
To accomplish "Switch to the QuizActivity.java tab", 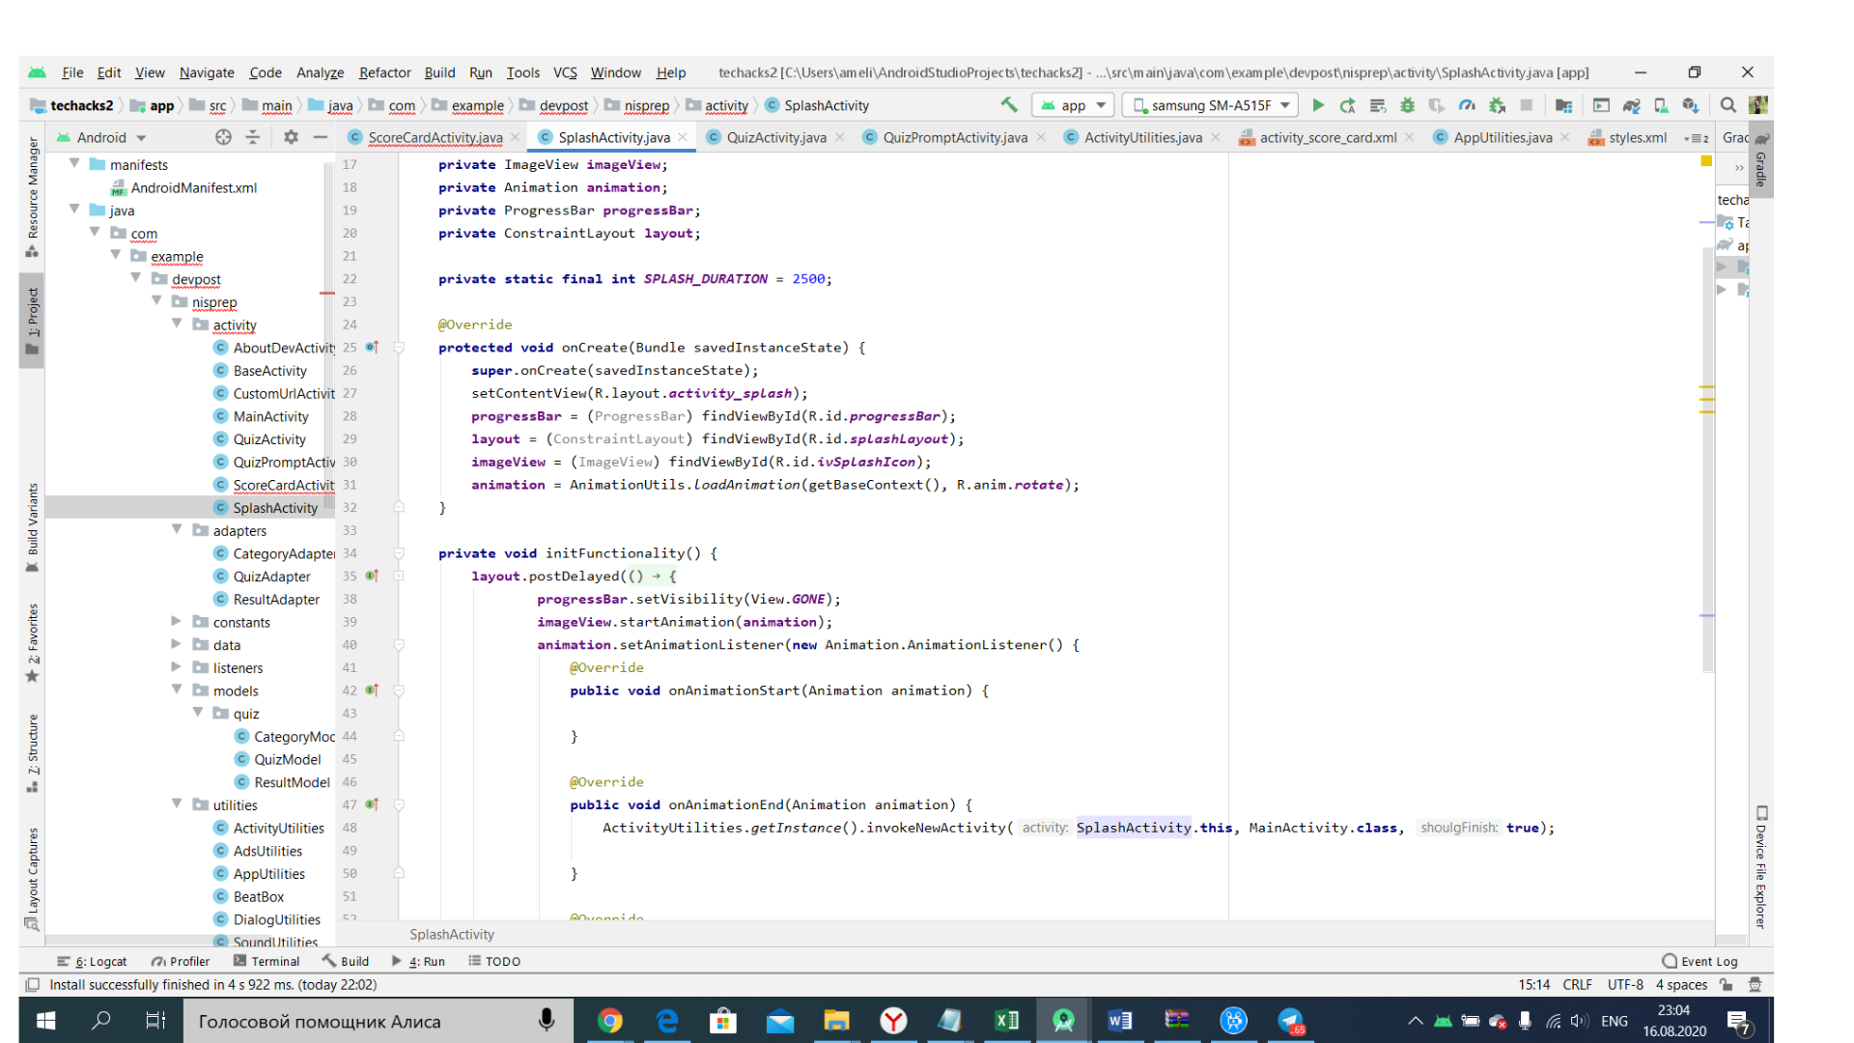I will (x=775, y=137).
